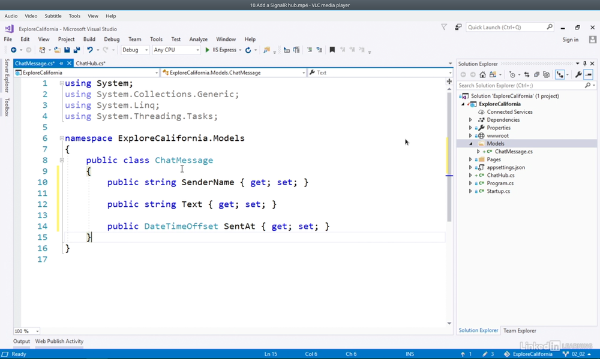
Task: Click the New Project toolbar icon
Action: point(42,50)
